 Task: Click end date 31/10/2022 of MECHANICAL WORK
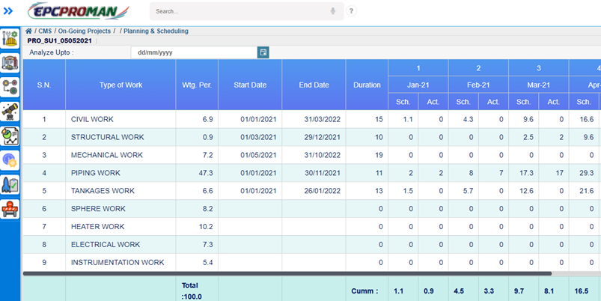323,155
